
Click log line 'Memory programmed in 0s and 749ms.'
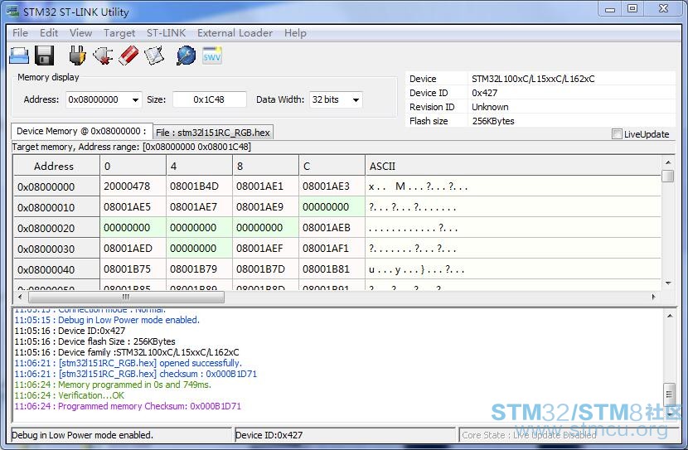113,385
